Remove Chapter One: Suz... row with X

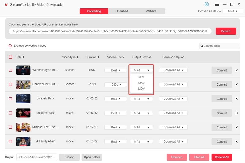pyautogui.click(x=236, y=84)
